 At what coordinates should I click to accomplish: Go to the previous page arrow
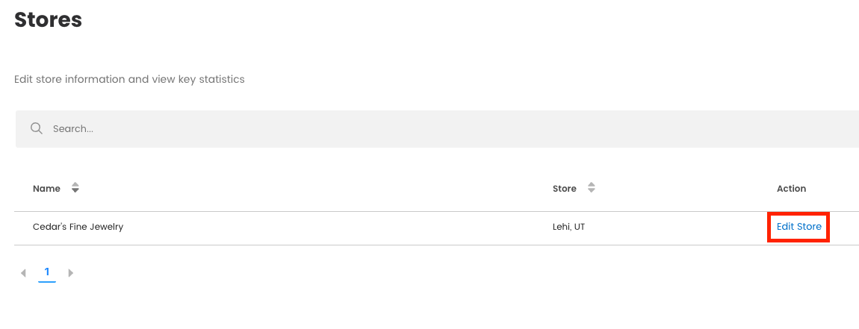point(23,273)
